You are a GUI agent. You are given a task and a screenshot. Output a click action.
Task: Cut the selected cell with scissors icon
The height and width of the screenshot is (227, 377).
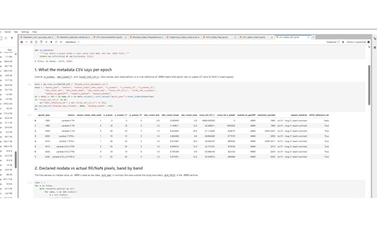pos(31,42)
